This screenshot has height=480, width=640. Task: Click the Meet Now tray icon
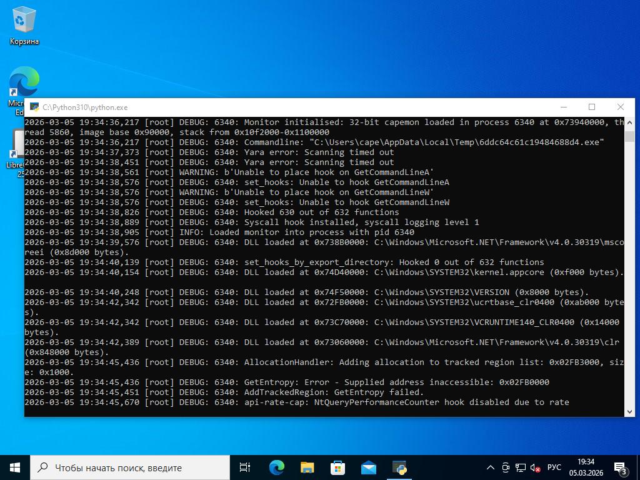pos(506,467)
